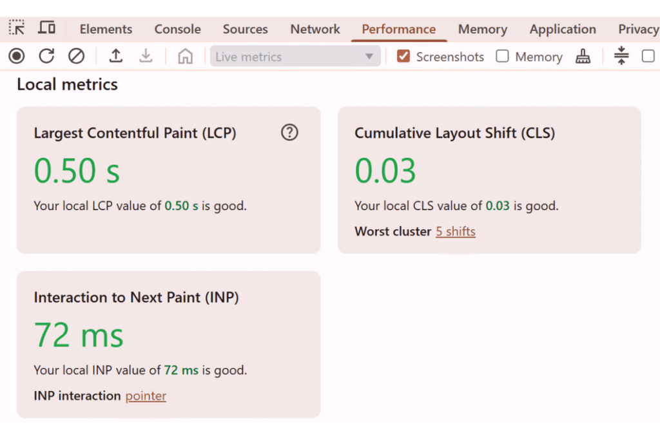Open the 5 shifts link
This screenshot has width=660, height=440.
tap(455, 231)
